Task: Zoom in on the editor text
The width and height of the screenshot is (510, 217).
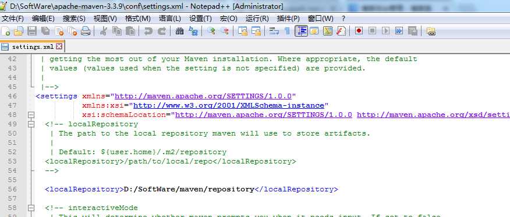Action: (211, 31)
